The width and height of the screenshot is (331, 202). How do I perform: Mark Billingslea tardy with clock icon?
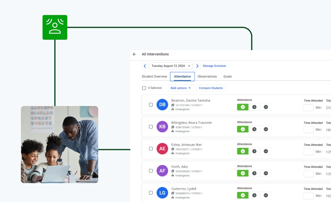point(254,129)
